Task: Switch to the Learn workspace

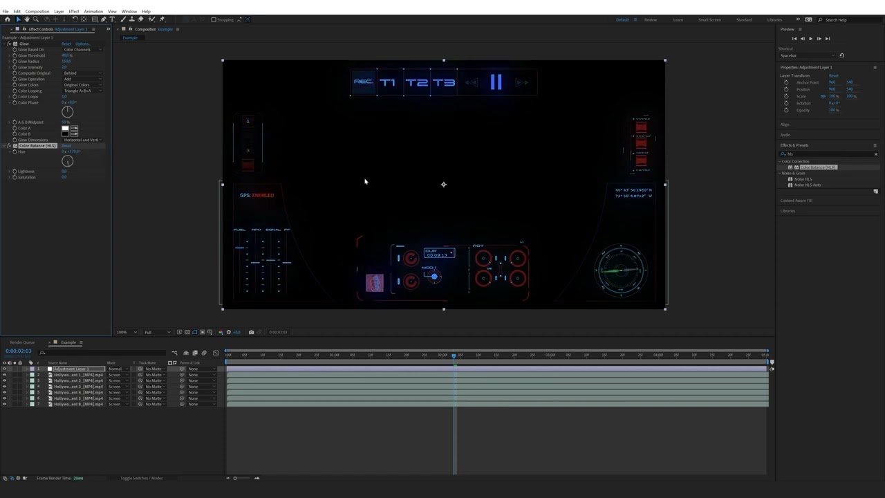Action: click(678, 19)
